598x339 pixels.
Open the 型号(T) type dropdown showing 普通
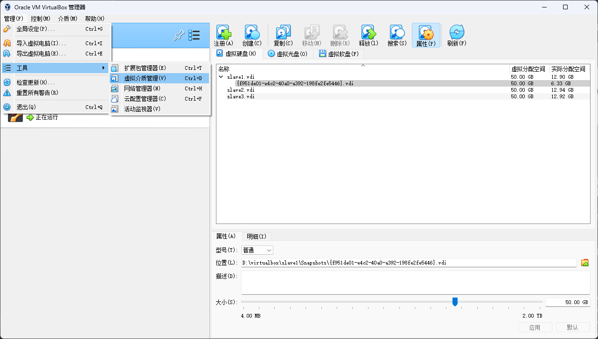point(257,251)
